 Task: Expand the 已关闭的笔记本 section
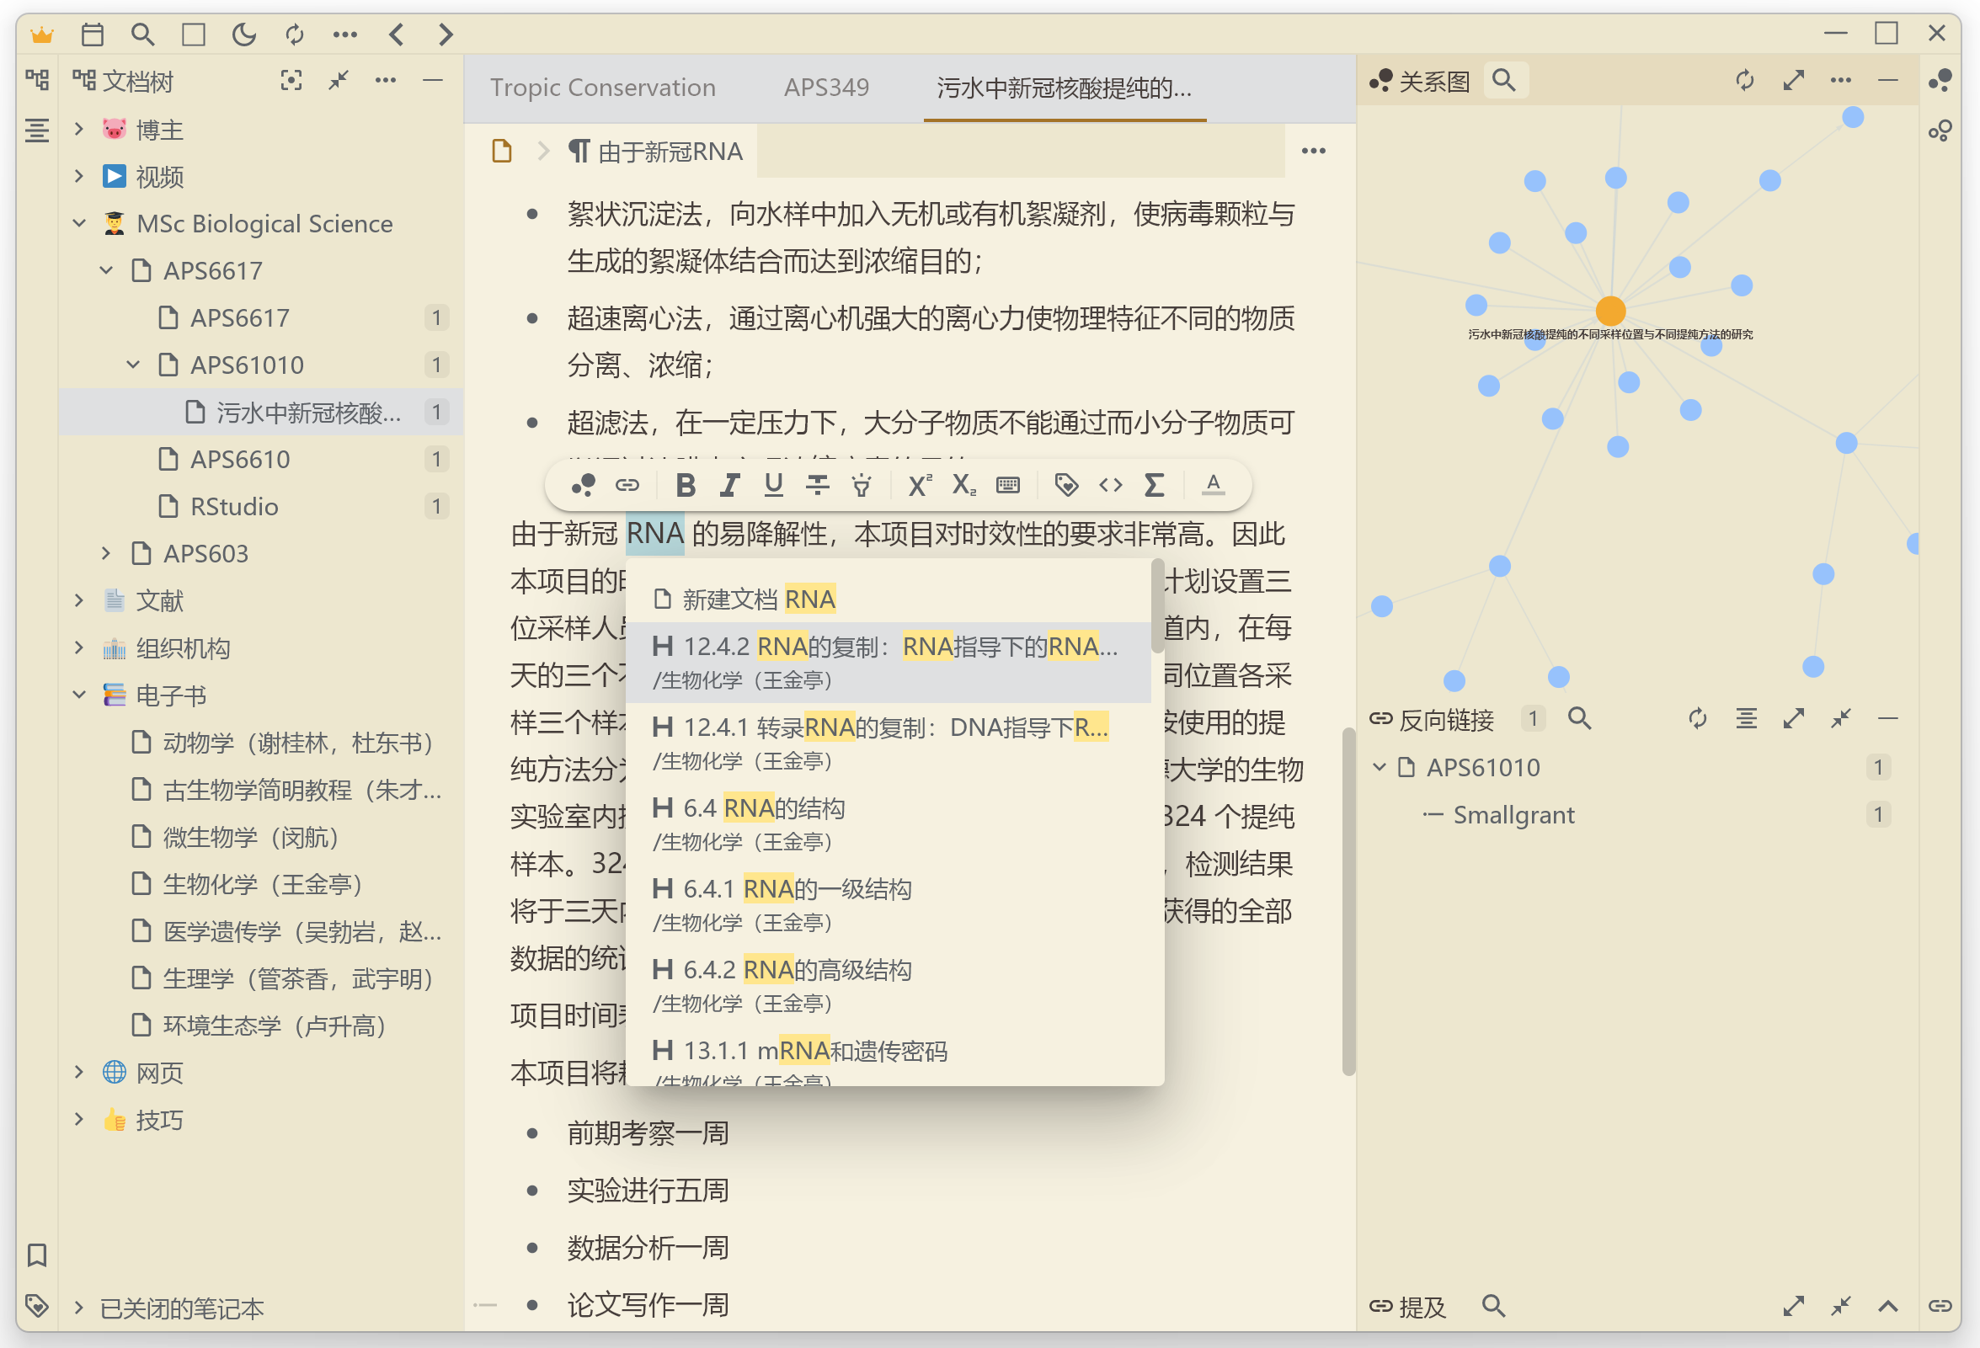point(79,1307)
